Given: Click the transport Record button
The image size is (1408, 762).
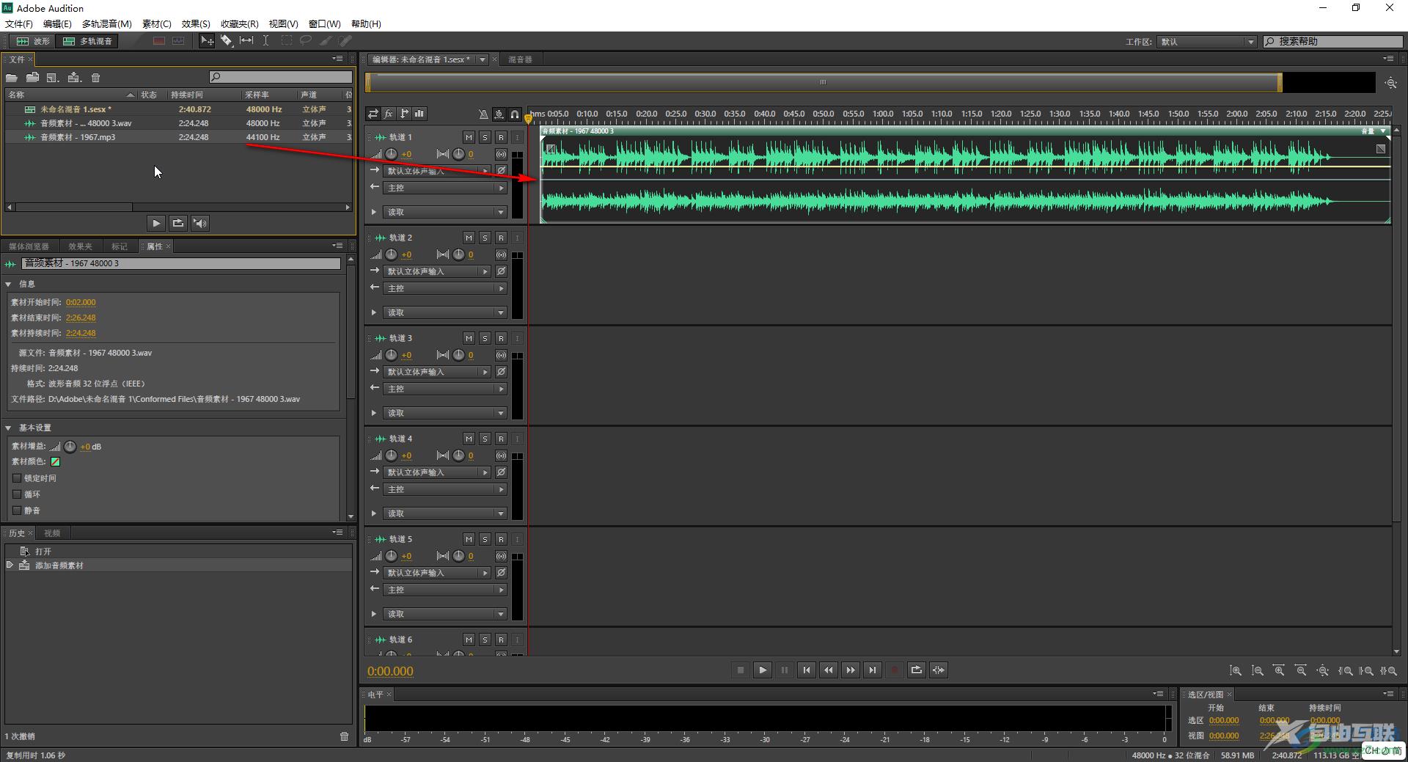Looking at the screenshot, I should (895, 670).
